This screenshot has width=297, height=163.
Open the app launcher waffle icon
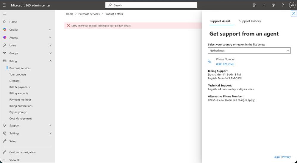pyautogui.click(x=5, y=5)
